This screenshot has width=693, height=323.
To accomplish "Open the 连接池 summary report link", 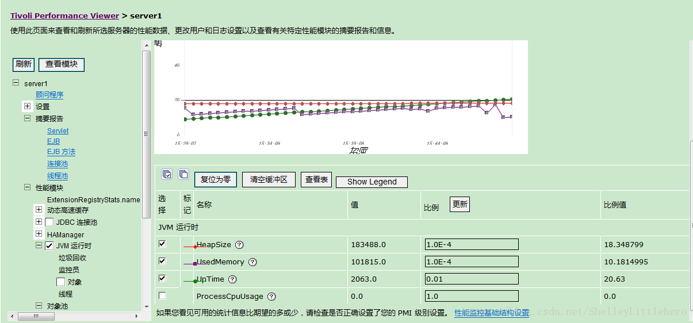I will click(58, 164).
